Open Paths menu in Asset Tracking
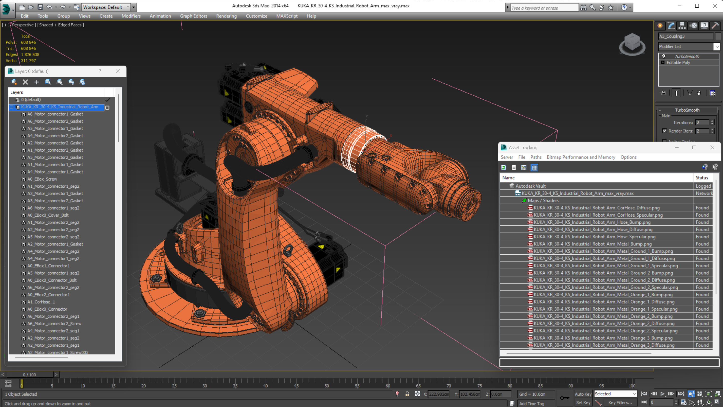 click(x=535, y=157)
